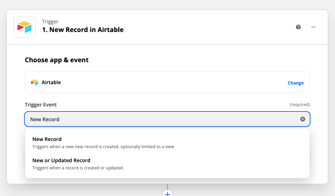The height and width of the screenshot is (196, 335).
Task: Click the Trigger label above step title
Action: (x=50, y=22)
